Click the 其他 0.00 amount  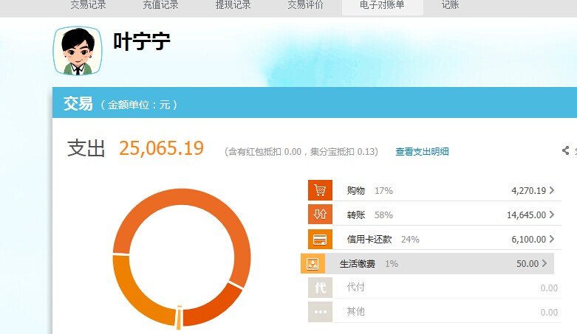549,313
